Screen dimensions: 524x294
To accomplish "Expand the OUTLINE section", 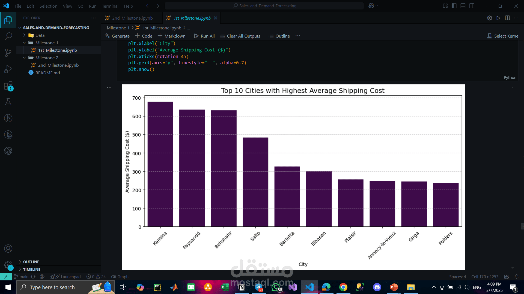I will [x=31, y=262].
